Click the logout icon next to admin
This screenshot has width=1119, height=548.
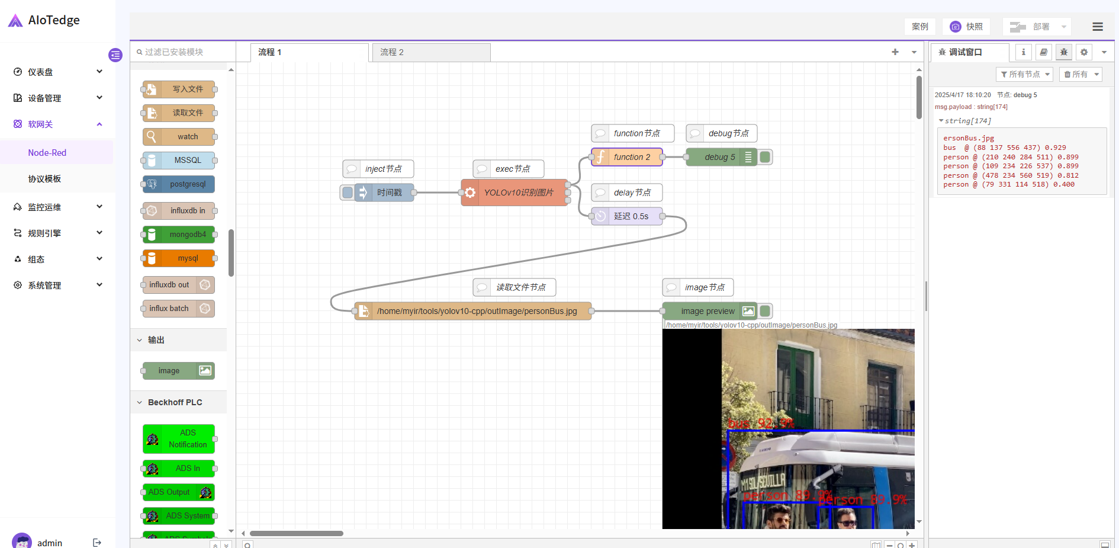[x=97, y=542]
